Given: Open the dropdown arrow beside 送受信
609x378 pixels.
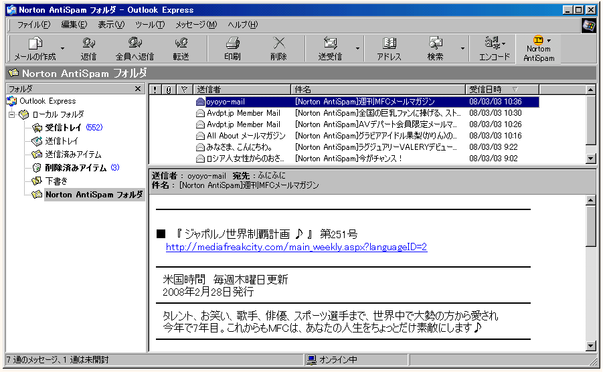Looking at the screenshot, I should (x=357, y=49).
